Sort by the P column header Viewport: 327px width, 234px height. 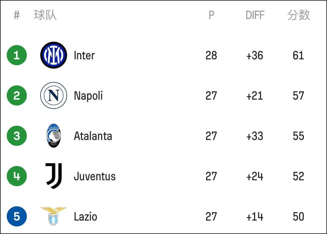click(212, 15)
